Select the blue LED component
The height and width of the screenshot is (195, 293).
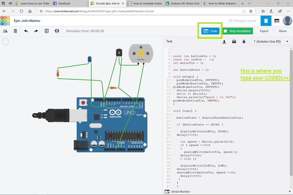(x=89, y=59)
